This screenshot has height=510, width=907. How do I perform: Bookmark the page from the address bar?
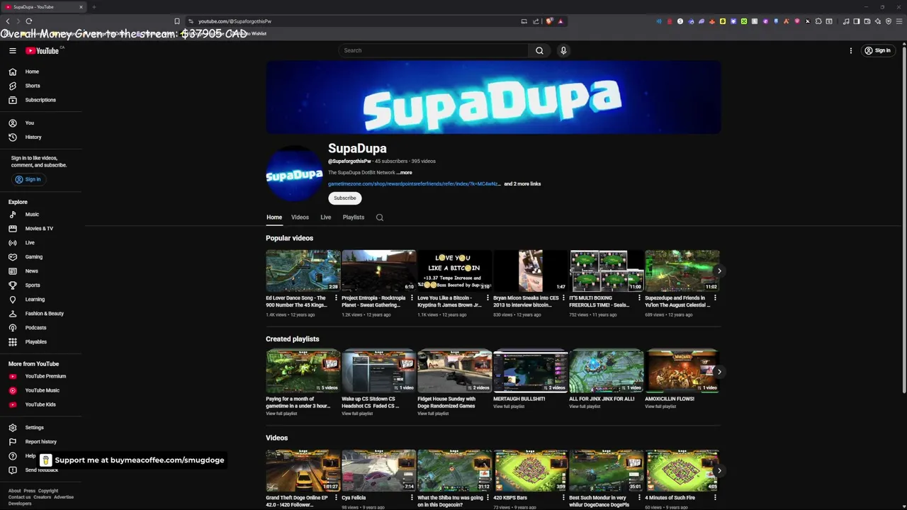(x=177, y=21)
